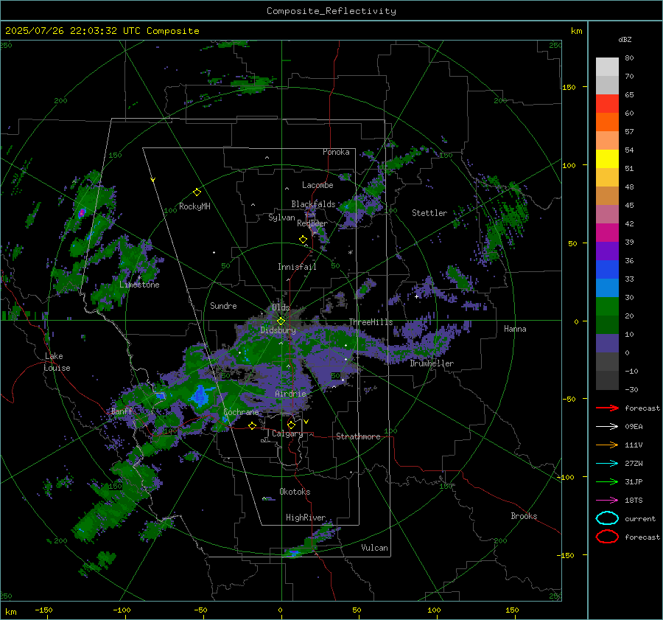Viewport: 663px width, 620px height.
Task: Click the HighRiver label
Action: 306,518
